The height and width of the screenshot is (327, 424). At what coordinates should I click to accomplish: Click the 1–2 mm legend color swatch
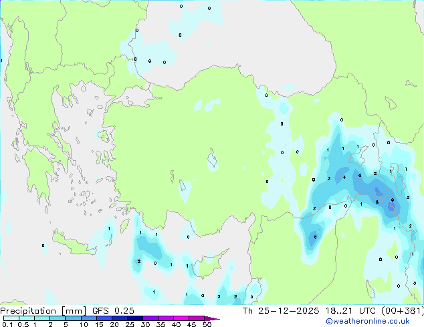point(42,318)
